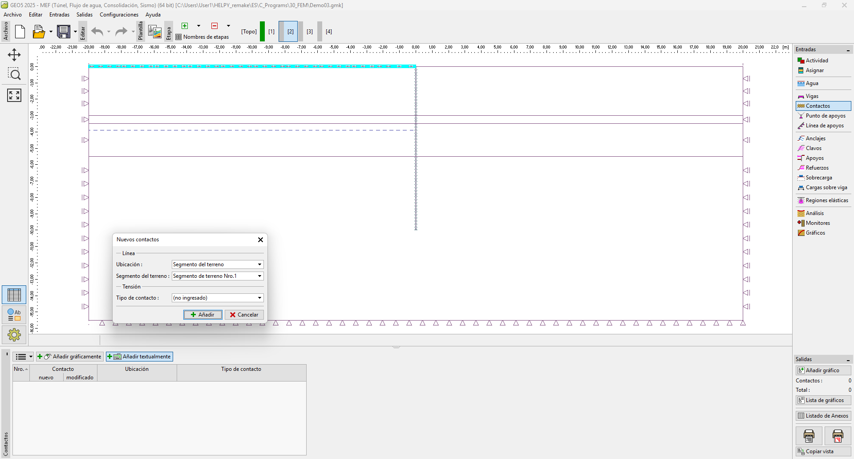Viewport: 854px width, 459px height.
Task: Click the new file icon
Action: point(20,32)
